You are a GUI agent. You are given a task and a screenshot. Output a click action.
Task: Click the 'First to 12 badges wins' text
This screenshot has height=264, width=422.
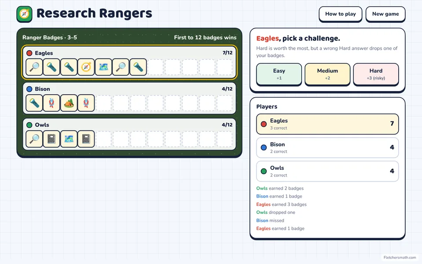click(205, 37)
